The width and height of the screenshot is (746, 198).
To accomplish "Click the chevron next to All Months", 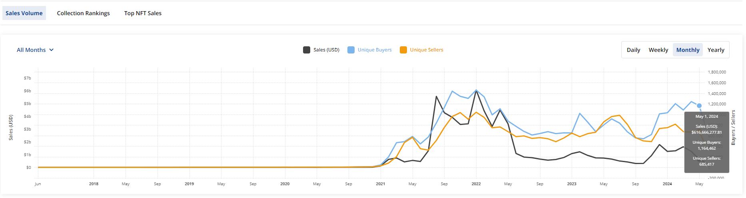I will click(52, 50).
